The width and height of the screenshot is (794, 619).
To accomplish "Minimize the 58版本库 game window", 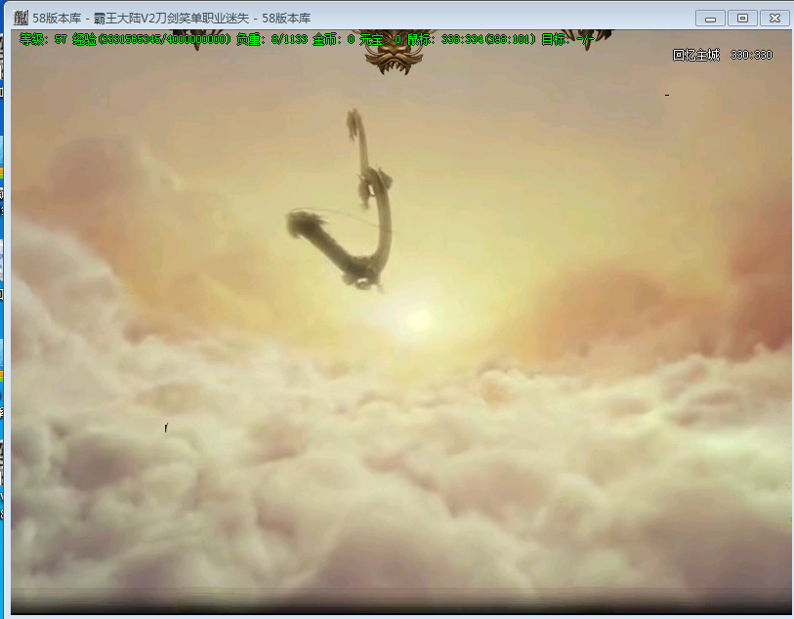I will pyautogui.click(x=710, y=19).
